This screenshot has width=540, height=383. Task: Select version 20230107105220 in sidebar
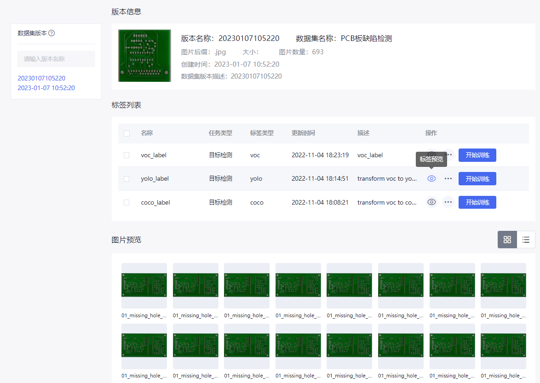(41, 78)
